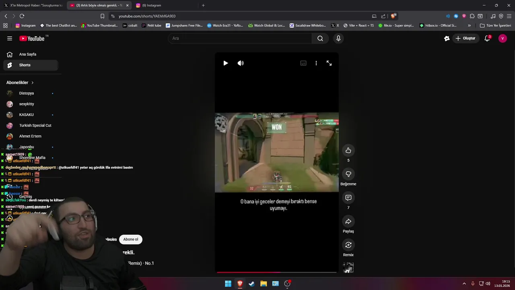Open the Tüm Yer İşaretleri folder
Image resolution: width=515 pixels, height=290 pixels.
pyautogui.click(x=495, y=25)
